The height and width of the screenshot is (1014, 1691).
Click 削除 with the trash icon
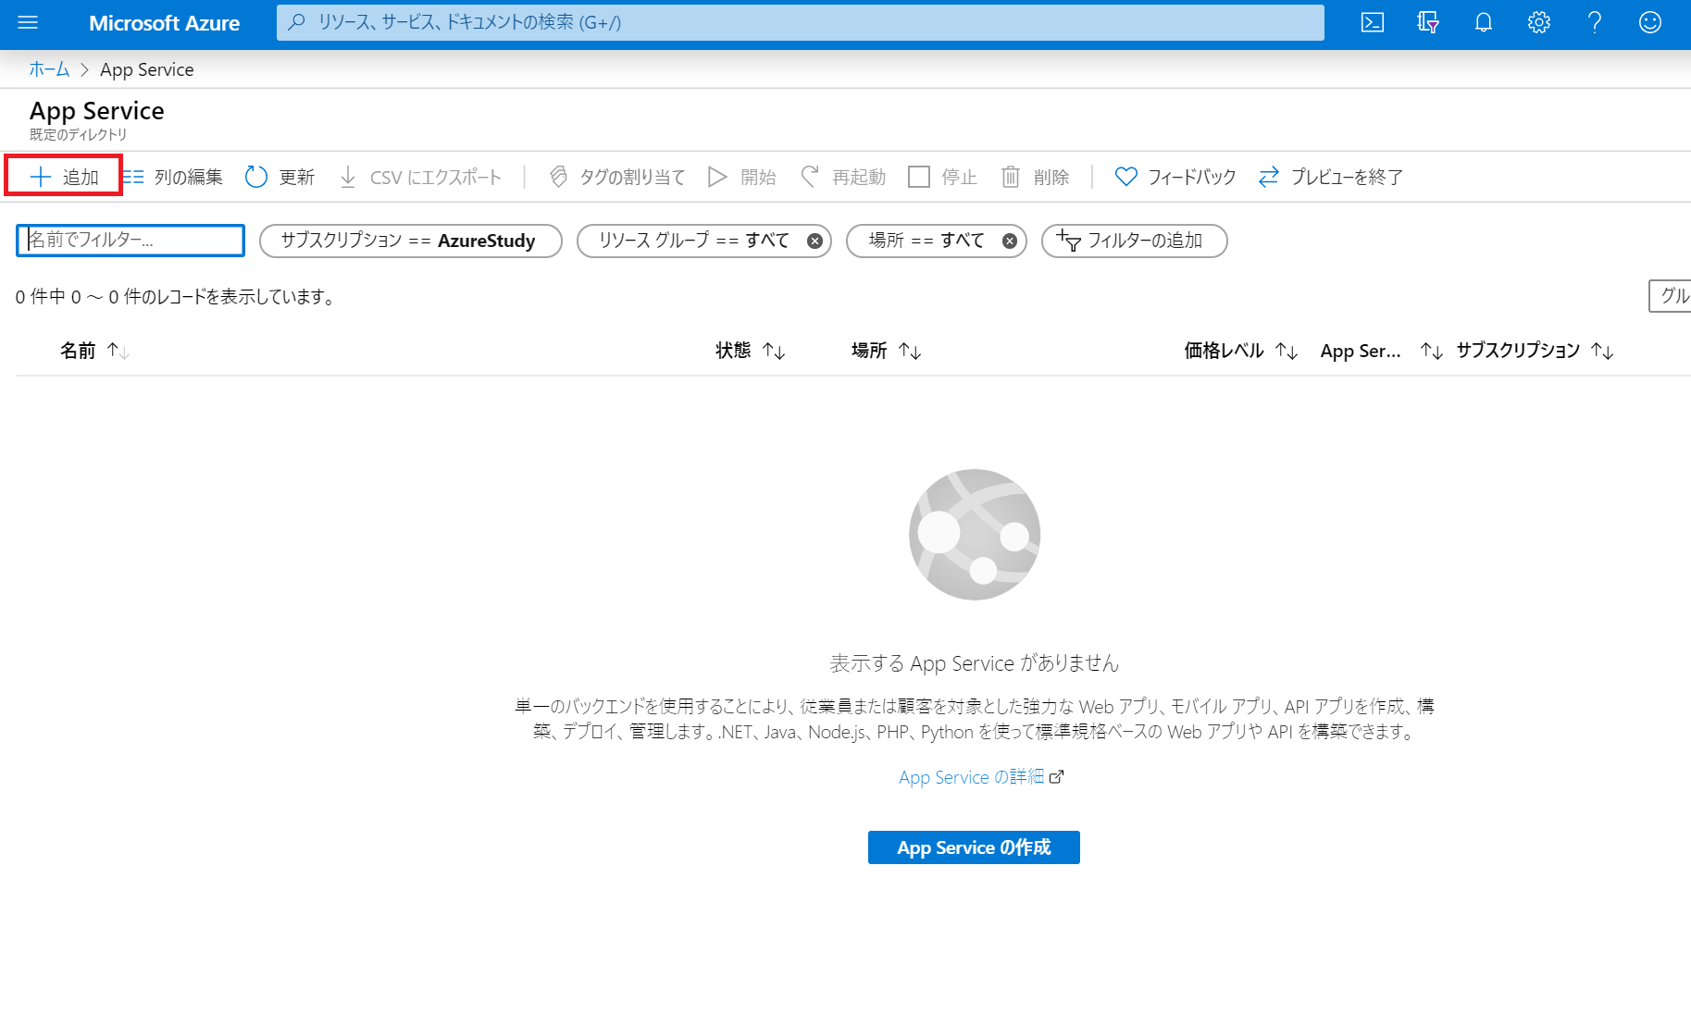(x=1036, y=177)
